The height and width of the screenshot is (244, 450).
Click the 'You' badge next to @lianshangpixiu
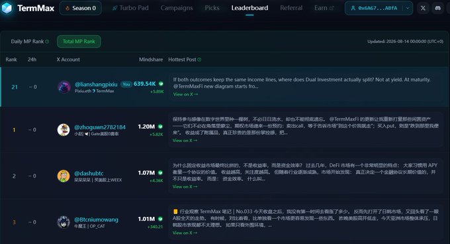126,84
